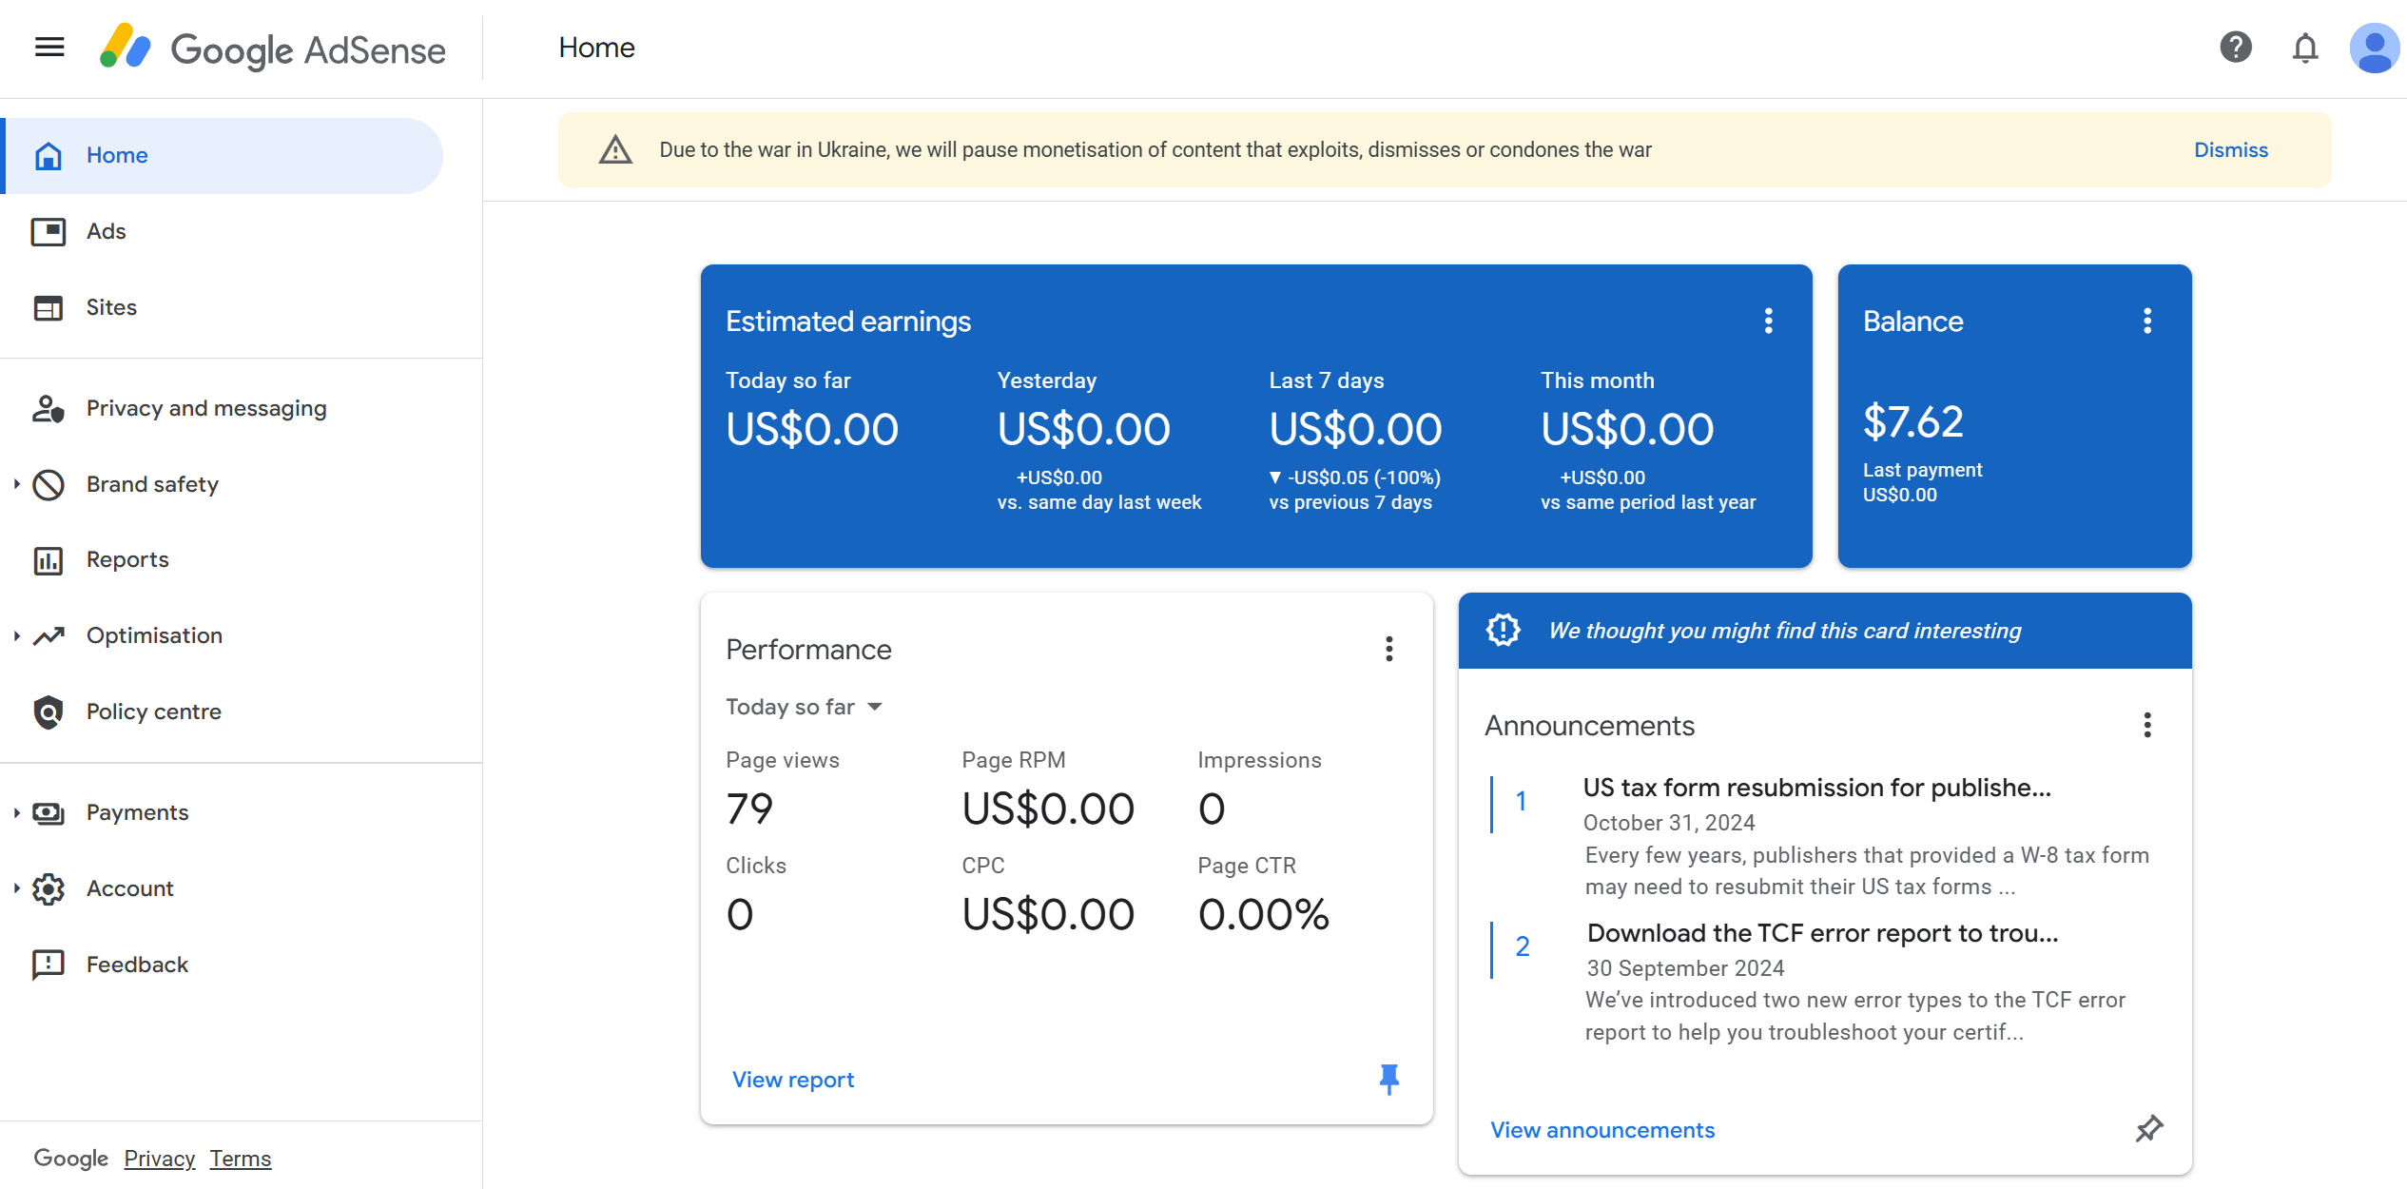
Task: Unpin the Performance card with blue pin
Action: point(1388,1079)
